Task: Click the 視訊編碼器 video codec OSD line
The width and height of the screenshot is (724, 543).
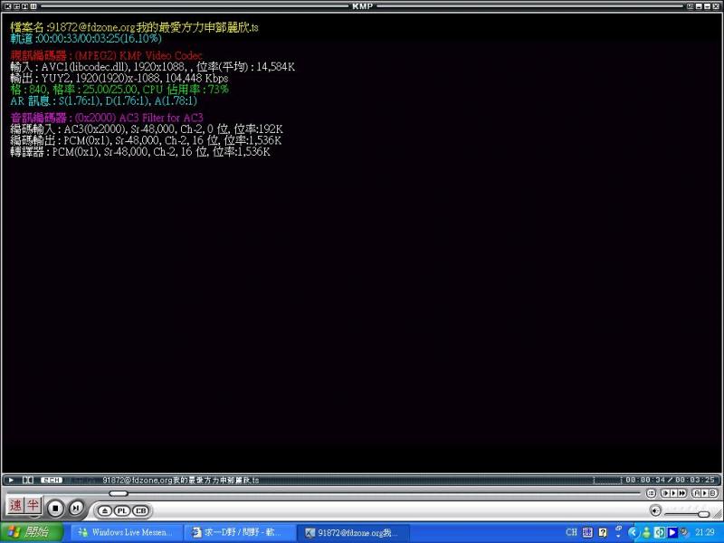Action: click(x=106, y=56)
